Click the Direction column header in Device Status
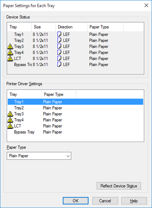 71,27
